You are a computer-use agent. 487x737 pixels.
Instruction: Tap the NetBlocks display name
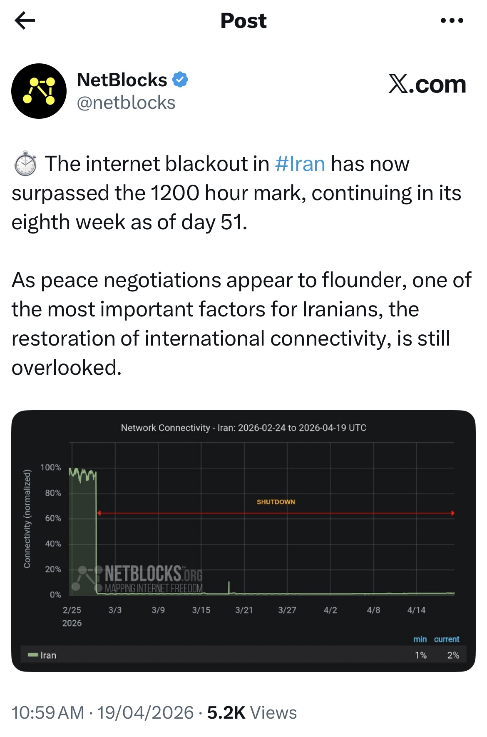[x=122, y=80]
